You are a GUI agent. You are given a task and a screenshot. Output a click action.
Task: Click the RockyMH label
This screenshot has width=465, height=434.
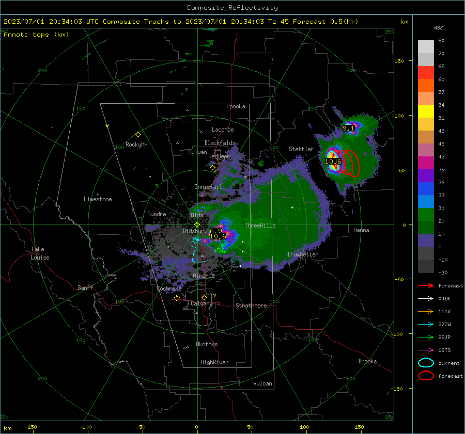click(136, 144)
